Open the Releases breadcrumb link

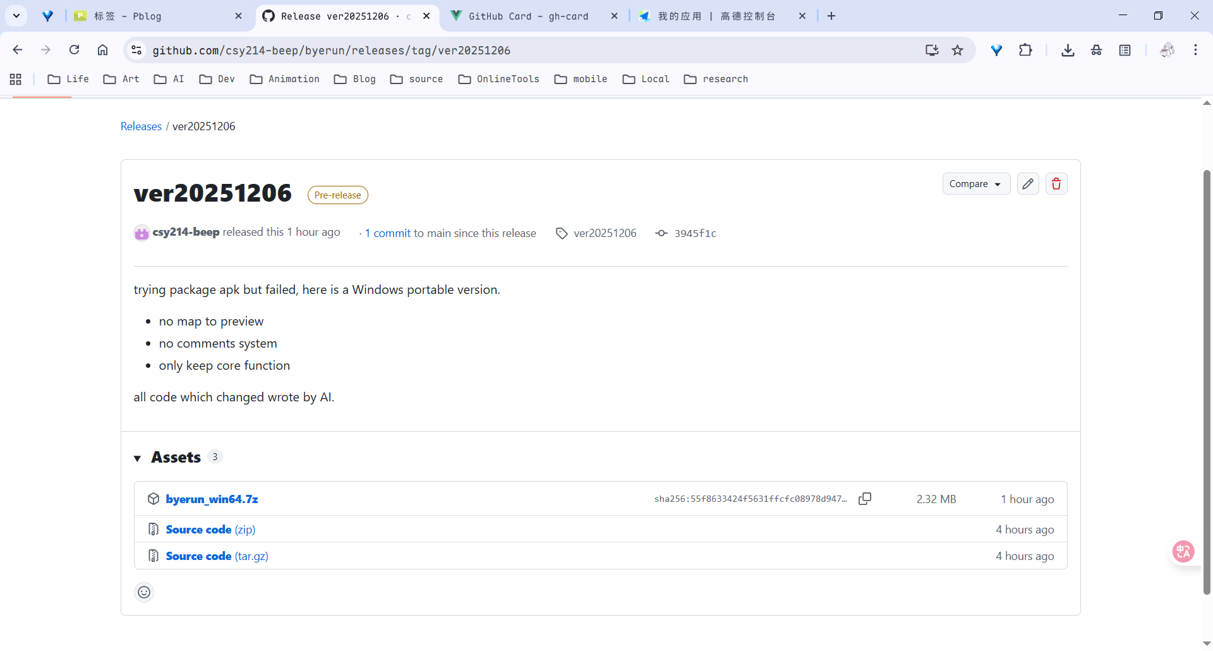[141, 126]
